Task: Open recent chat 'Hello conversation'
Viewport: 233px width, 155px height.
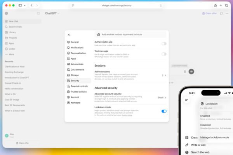Action: 14,89
